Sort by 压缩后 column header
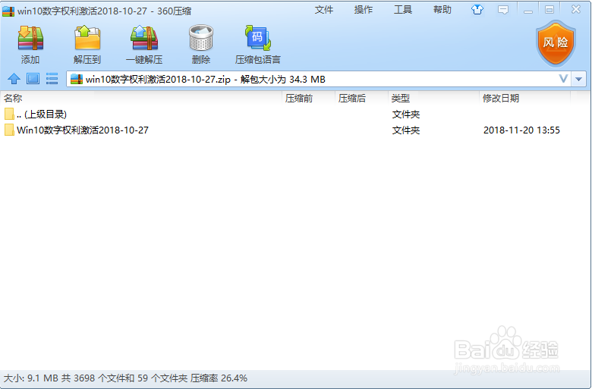Screen dimensions: 592x389 tap(361, 99)
